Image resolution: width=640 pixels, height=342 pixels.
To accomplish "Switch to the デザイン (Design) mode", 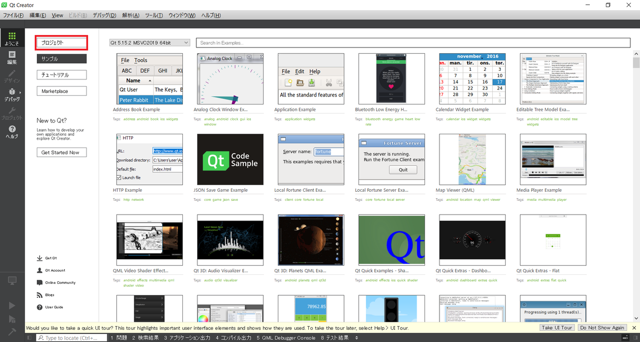I will click(x=12, y=76).
